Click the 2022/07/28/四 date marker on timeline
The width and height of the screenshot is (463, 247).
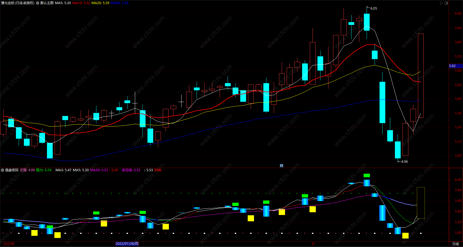coord(127,244)
